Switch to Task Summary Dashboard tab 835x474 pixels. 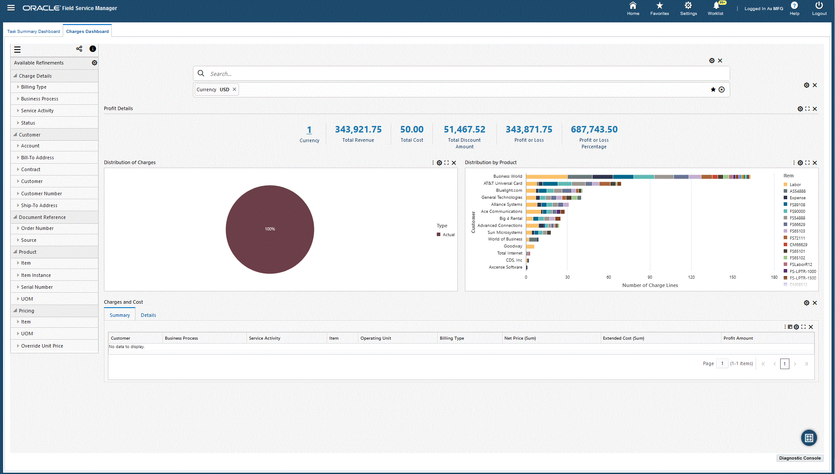point(34,31)
